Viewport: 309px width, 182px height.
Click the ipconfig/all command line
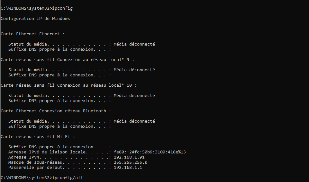[x=41, y=178]
